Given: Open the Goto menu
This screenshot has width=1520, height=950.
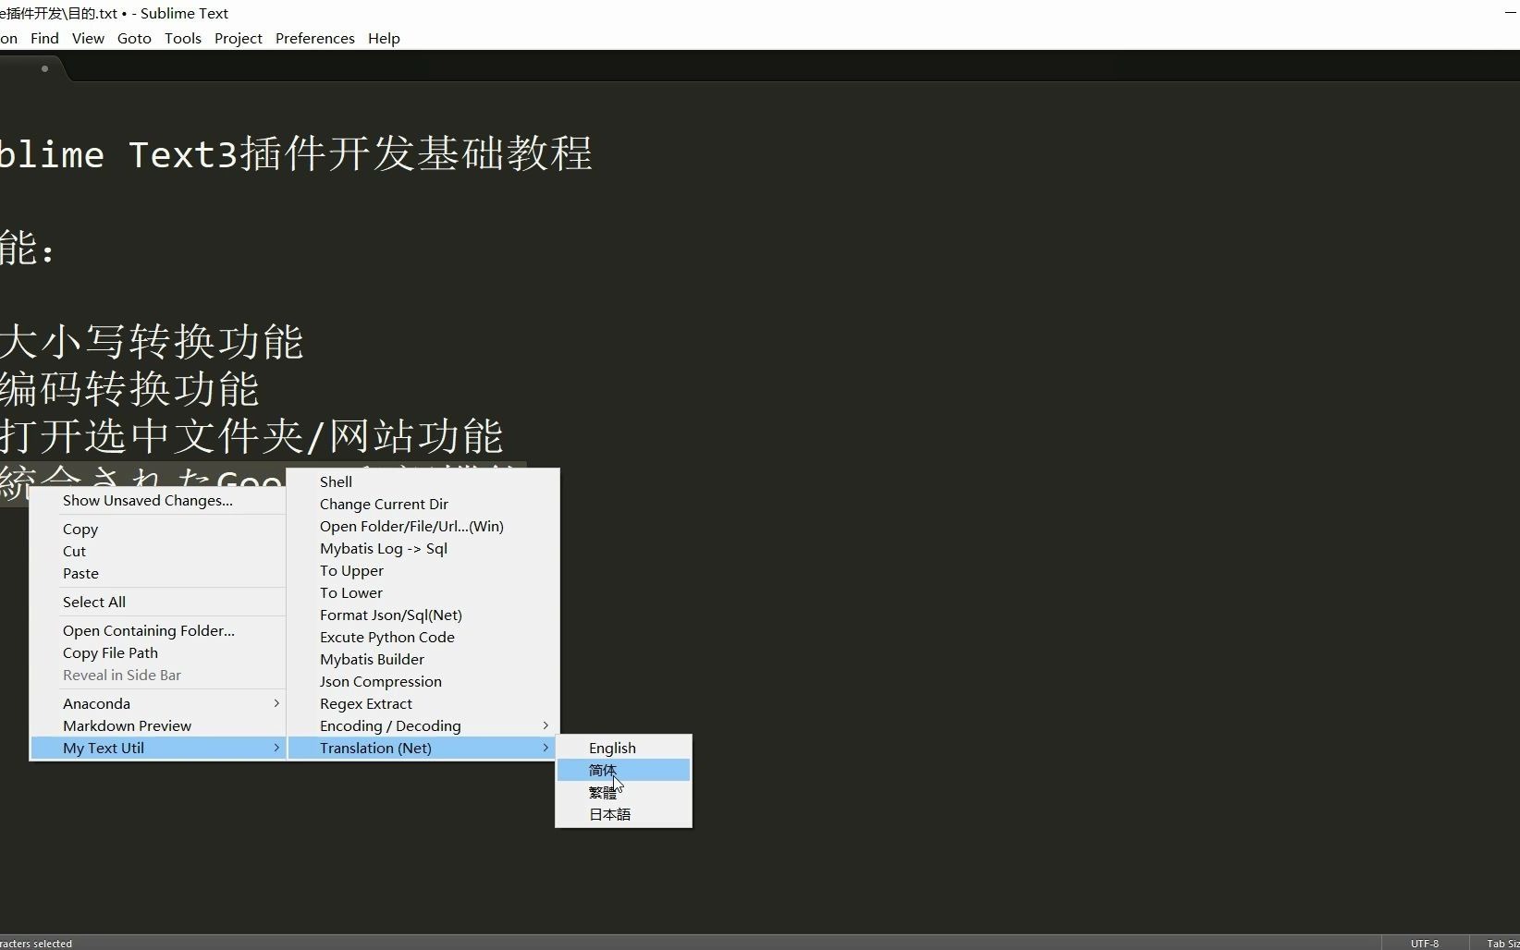Looking at the screenshot, I should tap(134, 38).
